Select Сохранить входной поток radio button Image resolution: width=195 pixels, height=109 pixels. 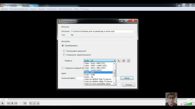[x=63, y=68]
